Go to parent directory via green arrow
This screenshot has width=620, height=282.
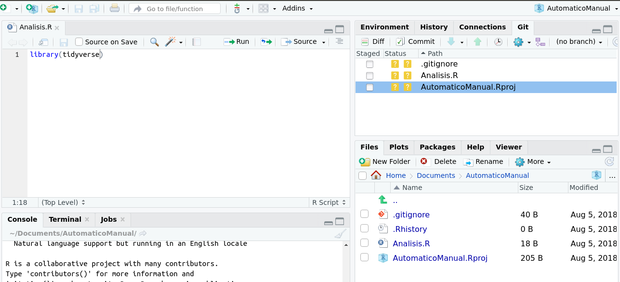tap(383, 200)
